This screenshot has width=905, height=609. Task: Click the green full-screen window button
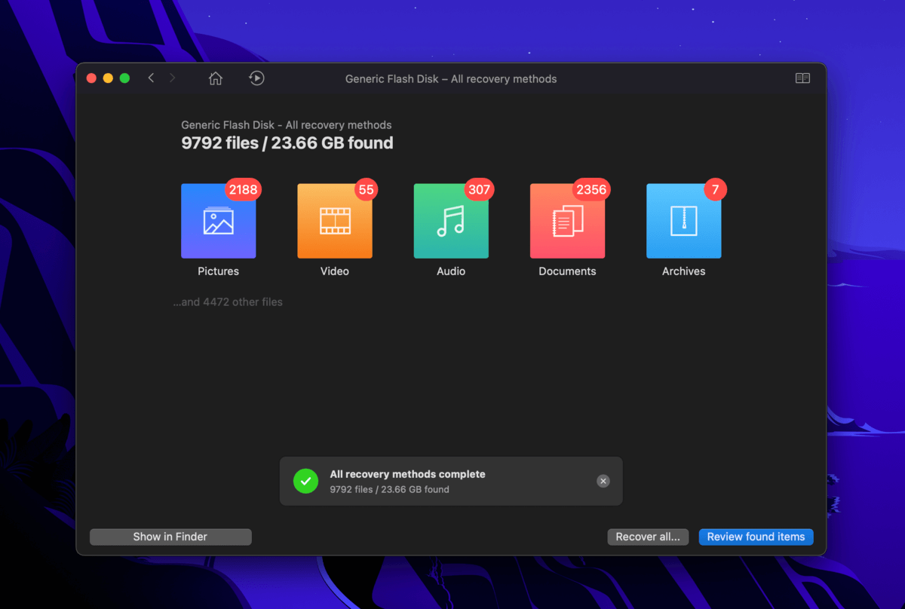(124, 78)
